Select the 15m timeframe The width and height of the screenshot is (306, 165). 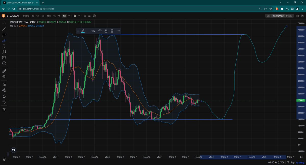tap(49, 16)
